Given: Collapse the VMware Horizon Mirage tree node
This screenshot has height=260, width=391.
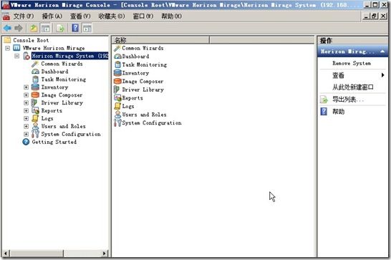Looking at the screenshot, I should coord(7,48).
